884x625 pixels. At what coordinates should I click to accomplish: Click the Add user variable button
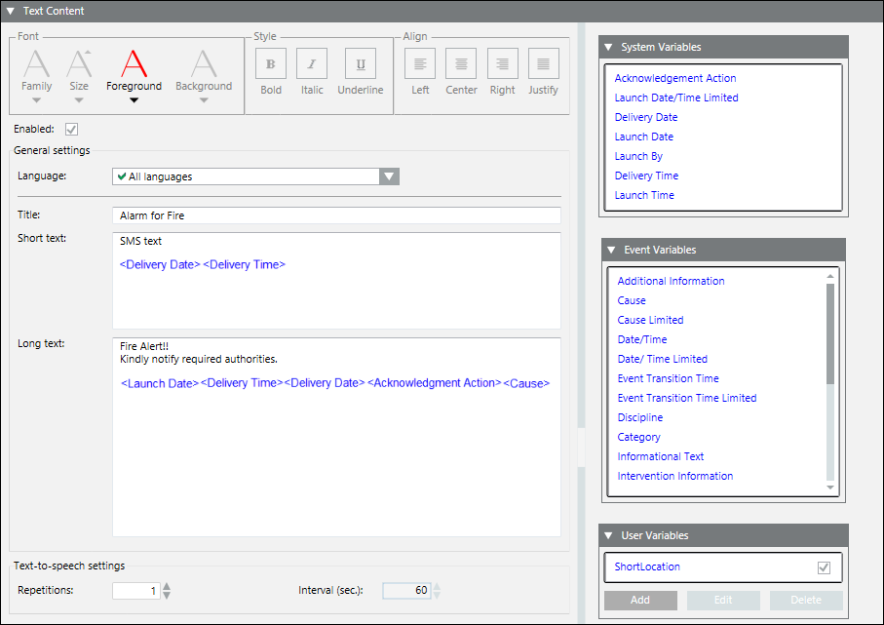[640, 600]
